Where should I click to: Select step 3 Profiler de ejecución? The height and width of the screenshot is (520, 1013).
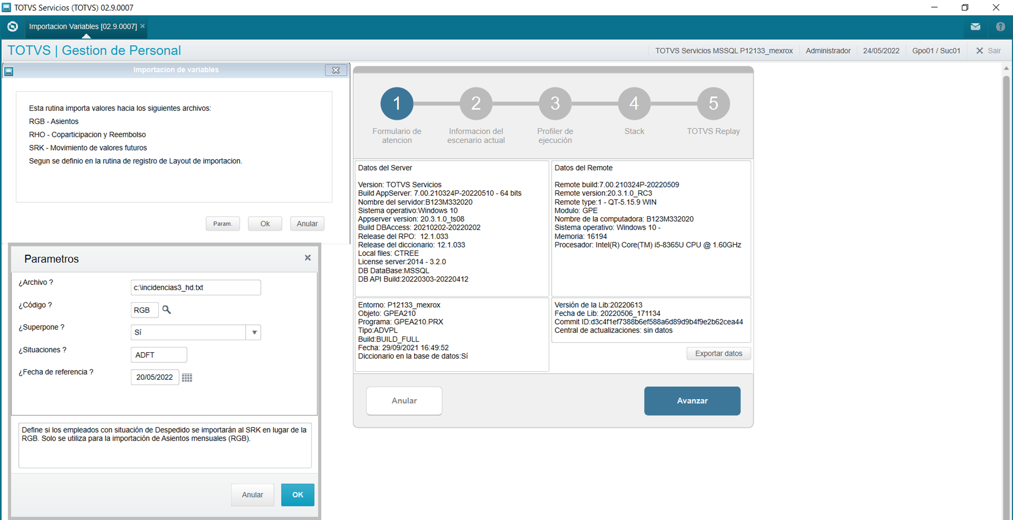pos(555,103)
